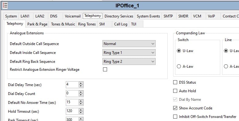Image resolution: width=239 pixels, height=121 pixels.
Task: Enable the DSS Status checkbox
Action: pos(175,82)
